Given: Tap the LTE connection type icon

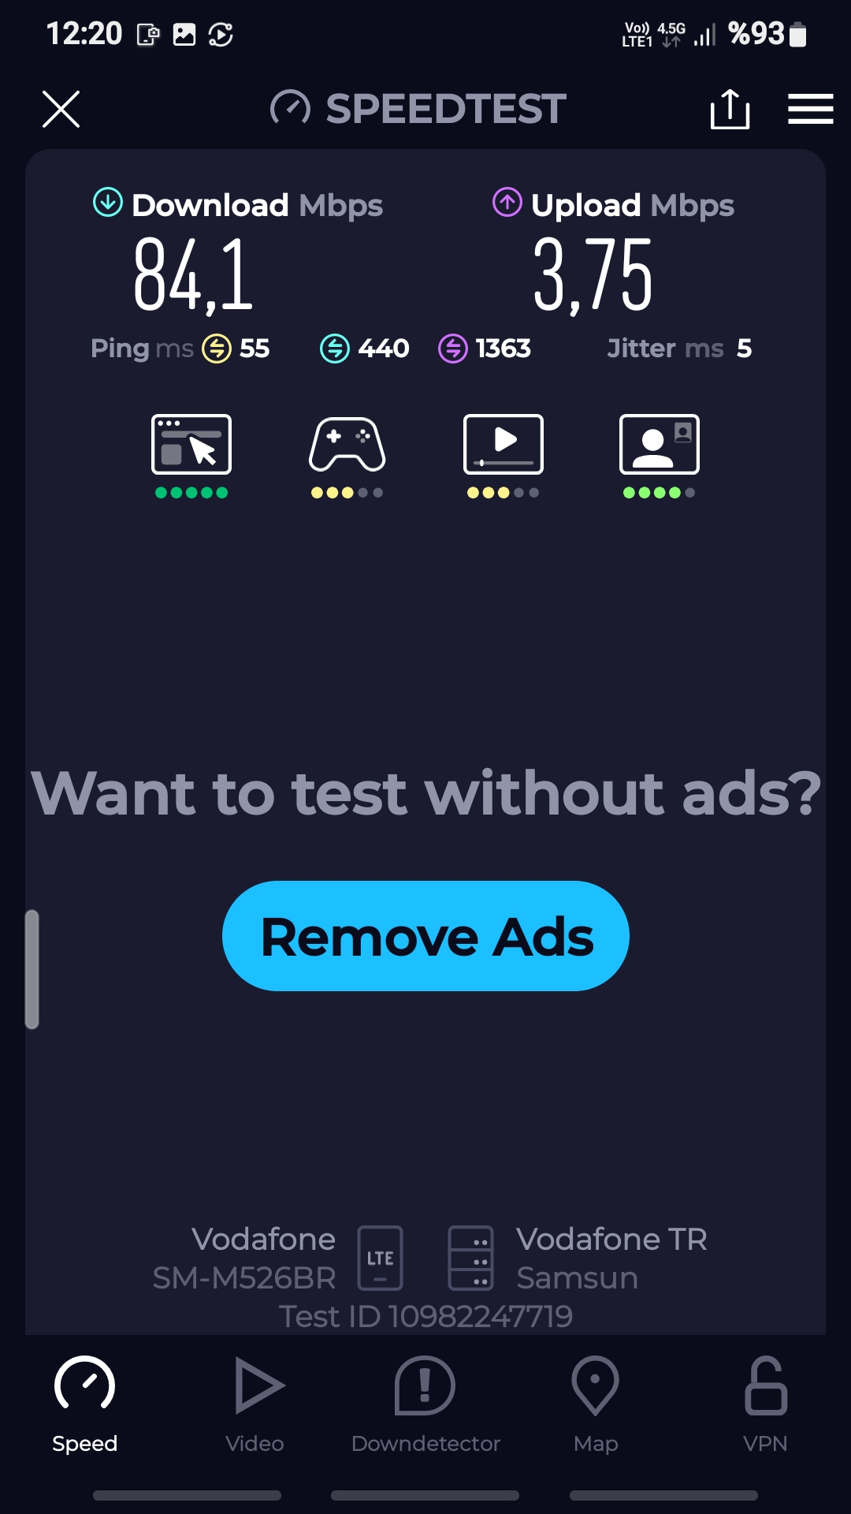Looking at the screenshot, I should point(381,1258).
